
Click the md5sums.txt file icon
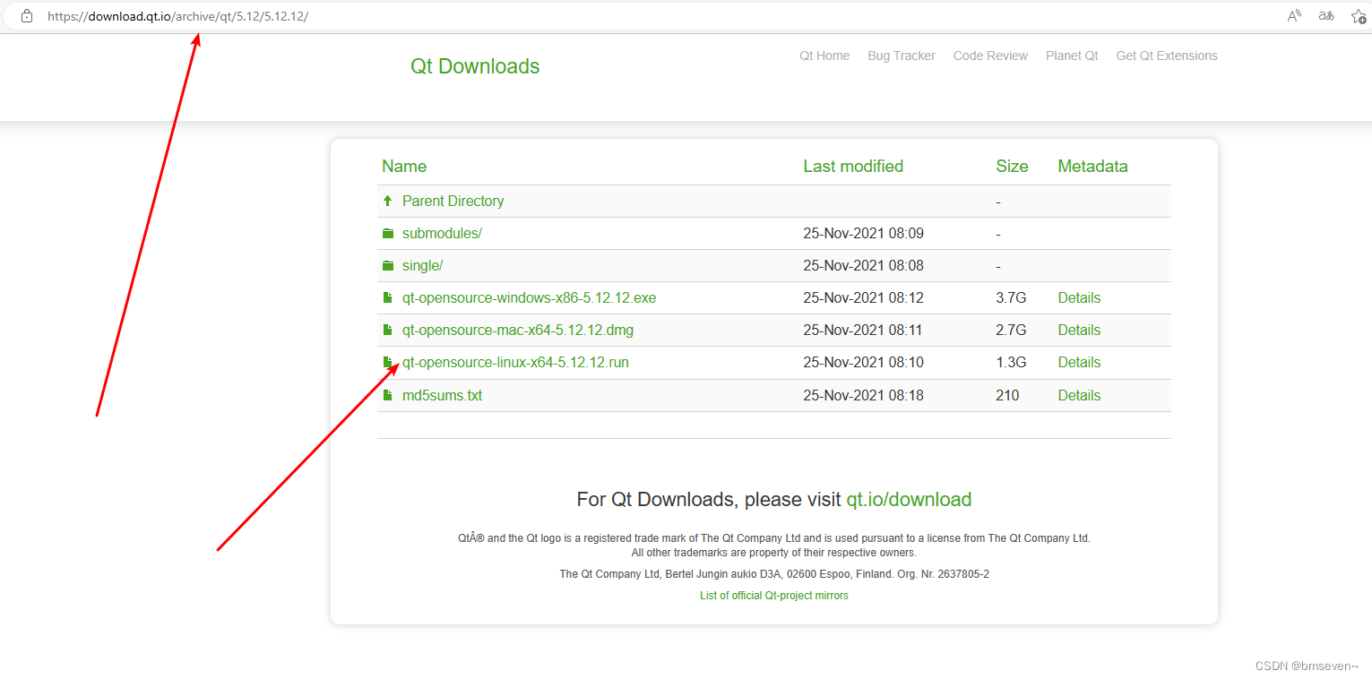tap(388, 395)
